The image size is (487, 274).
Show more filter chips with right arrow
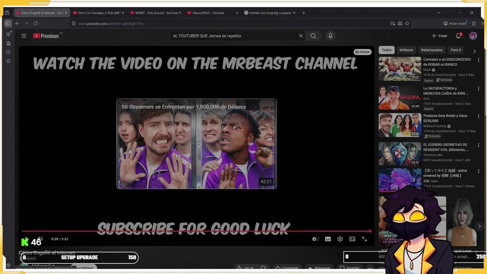point(474,51)
